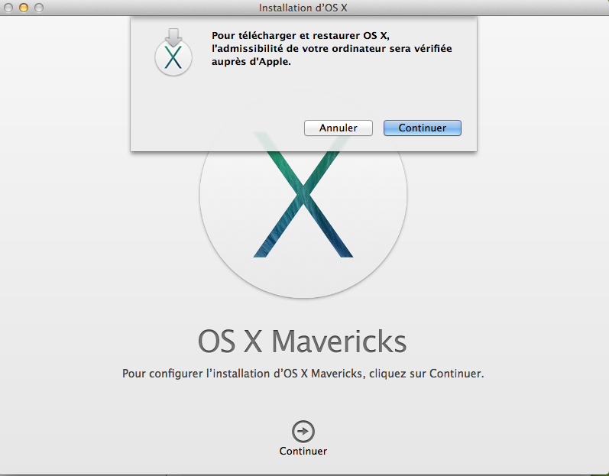The height and width of the screenshot is (476, 609).
Task: Click the OS X installer download icon
Action: (x=173, y=52)
